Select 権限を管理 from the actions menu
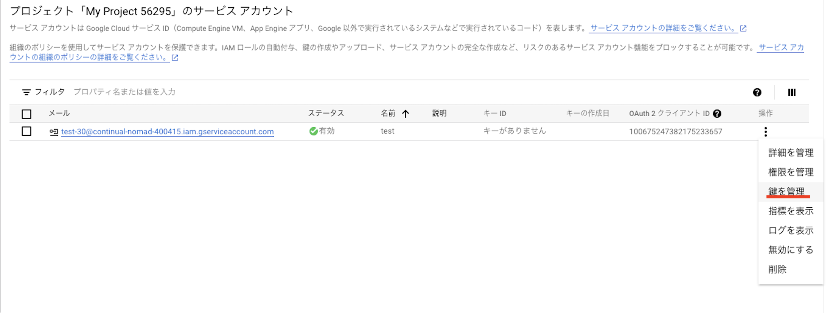The height and width of the screenshot is (313, 826). click(x=791, y=172)
